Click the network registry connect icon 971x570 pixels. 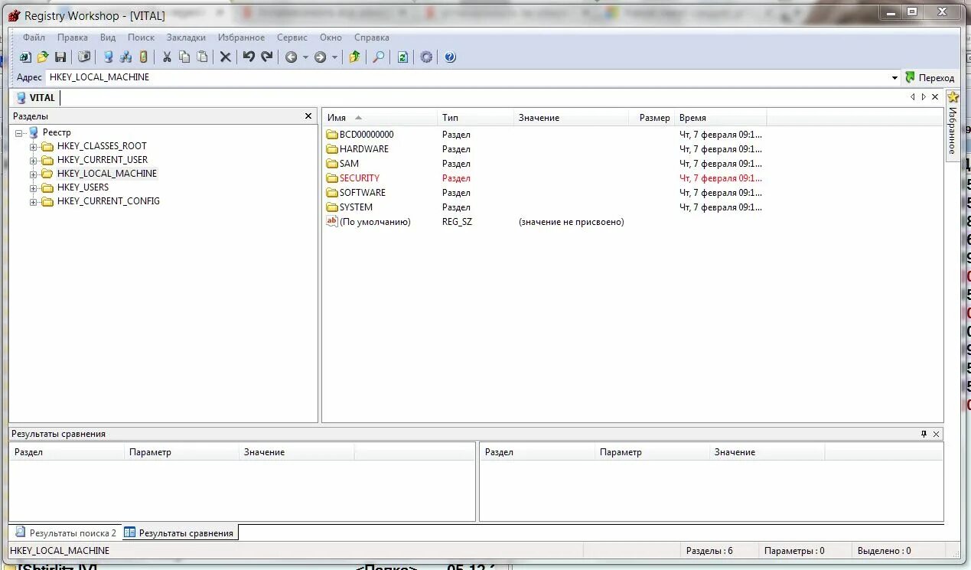125,57
